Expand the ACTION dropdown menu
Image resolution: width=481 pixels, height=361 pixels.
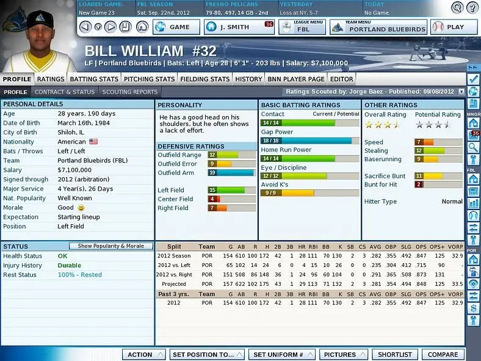click(144, 354)
